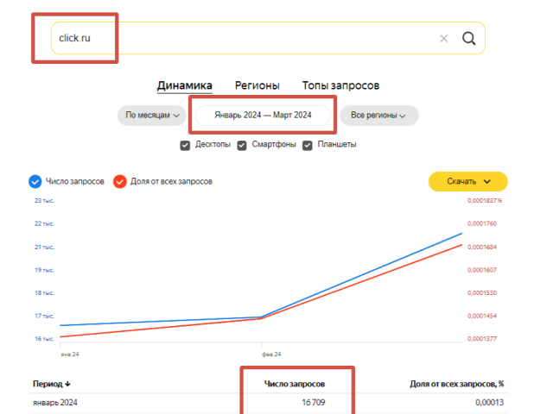Run the search with the magnifier icon
Image resolution: width=553 pixels, height=414 pixels.
pos(468,38)
